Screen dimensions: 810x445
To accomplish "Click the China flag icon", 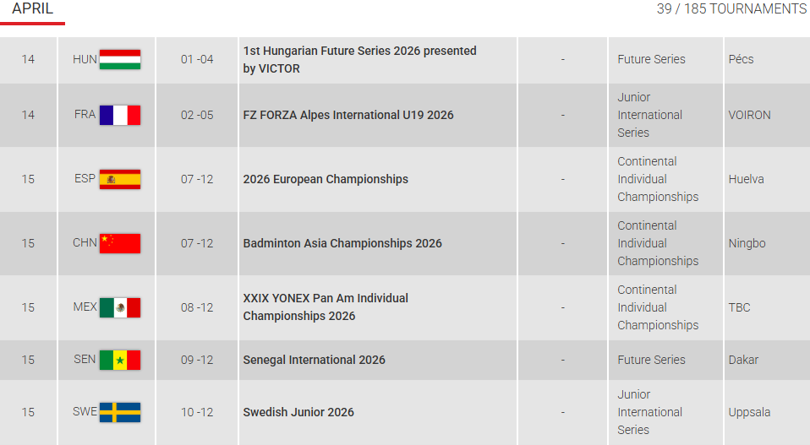I will pos(119,243).
